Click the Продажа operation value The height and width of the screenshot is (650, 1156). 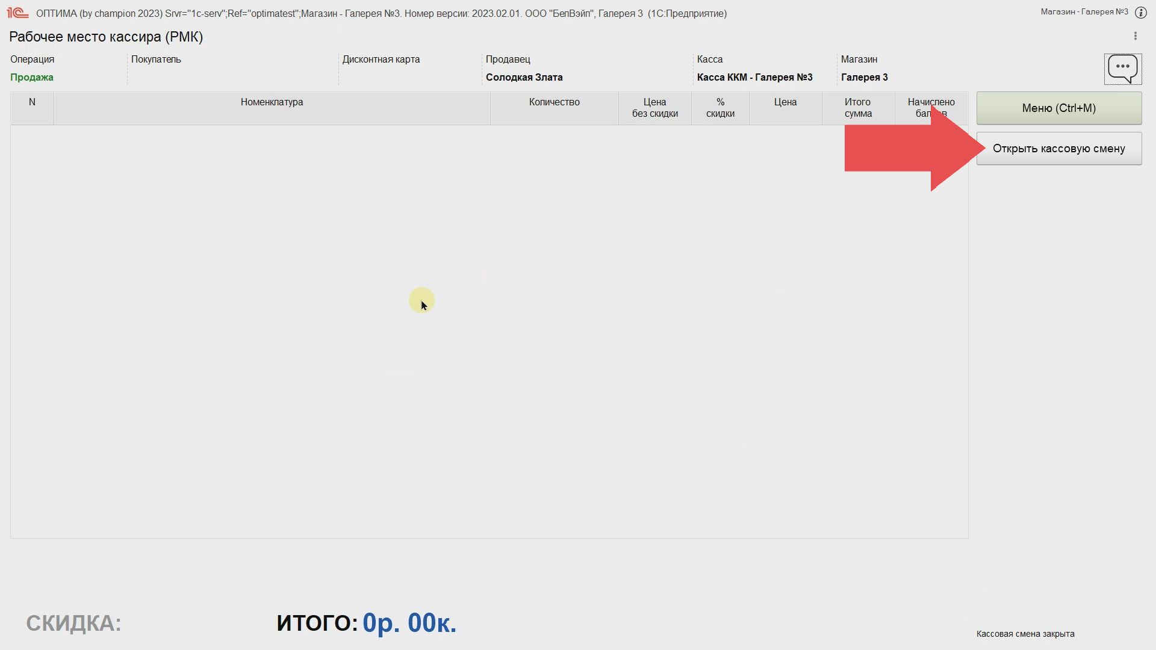[32, 77]
